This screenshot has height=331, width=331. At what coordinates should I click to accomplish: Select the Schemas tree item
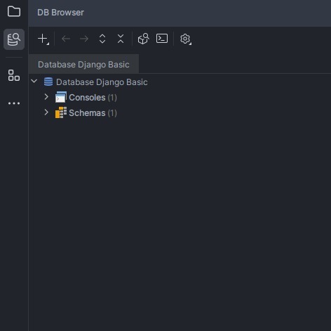click(86, 113)
